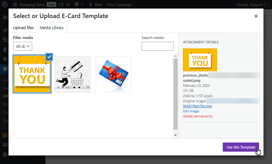Open the updates icon showing 12

pos(61,5)
